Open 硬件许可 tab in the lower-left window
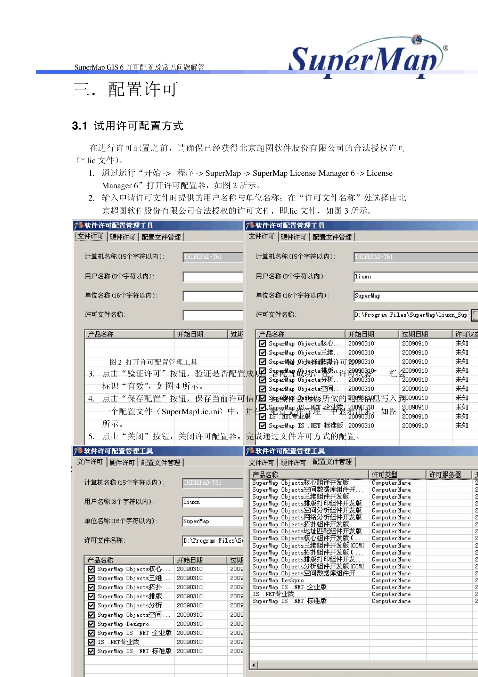 click(x=122, y=462)
